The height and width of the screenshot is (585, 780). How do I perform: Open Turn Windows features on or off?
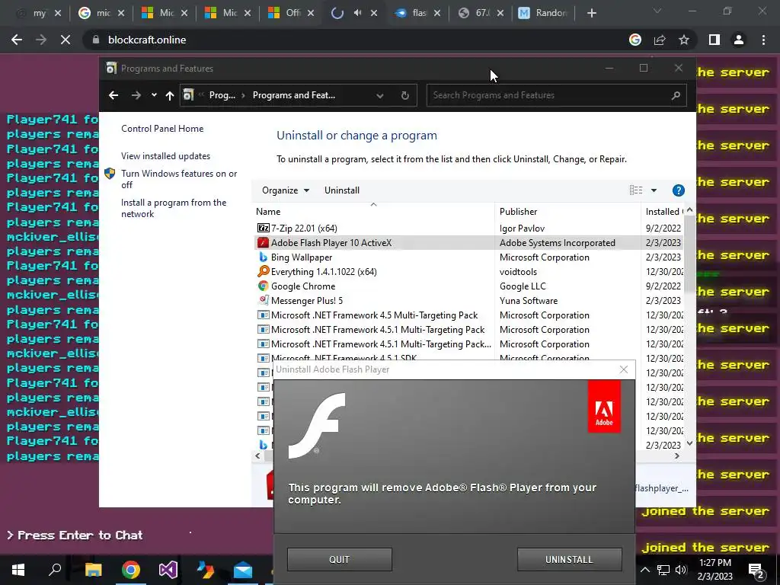point(179,179)
